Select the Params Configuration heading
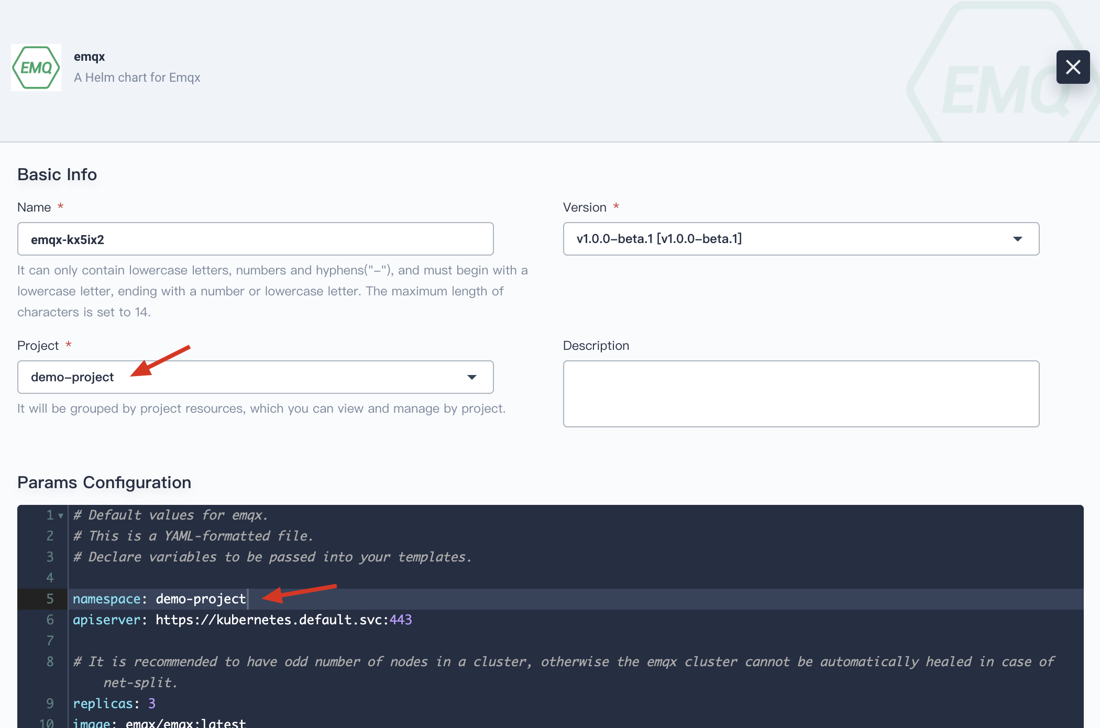Screen dimensions: 1100x728 (104, 482)
